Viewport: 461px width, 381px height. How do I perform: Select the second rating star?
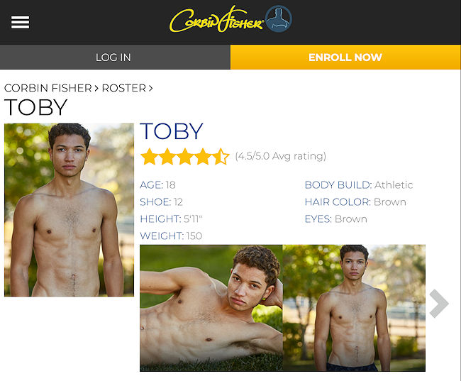167,157
